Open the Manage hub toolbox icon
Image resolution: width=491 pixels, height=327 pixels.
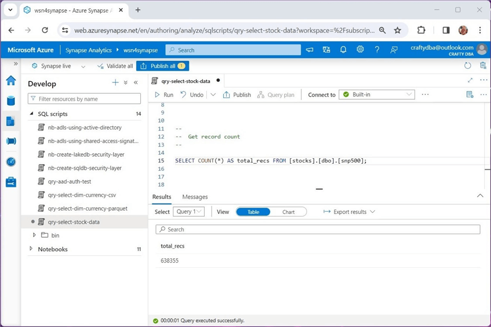click(x=11, y=182)
